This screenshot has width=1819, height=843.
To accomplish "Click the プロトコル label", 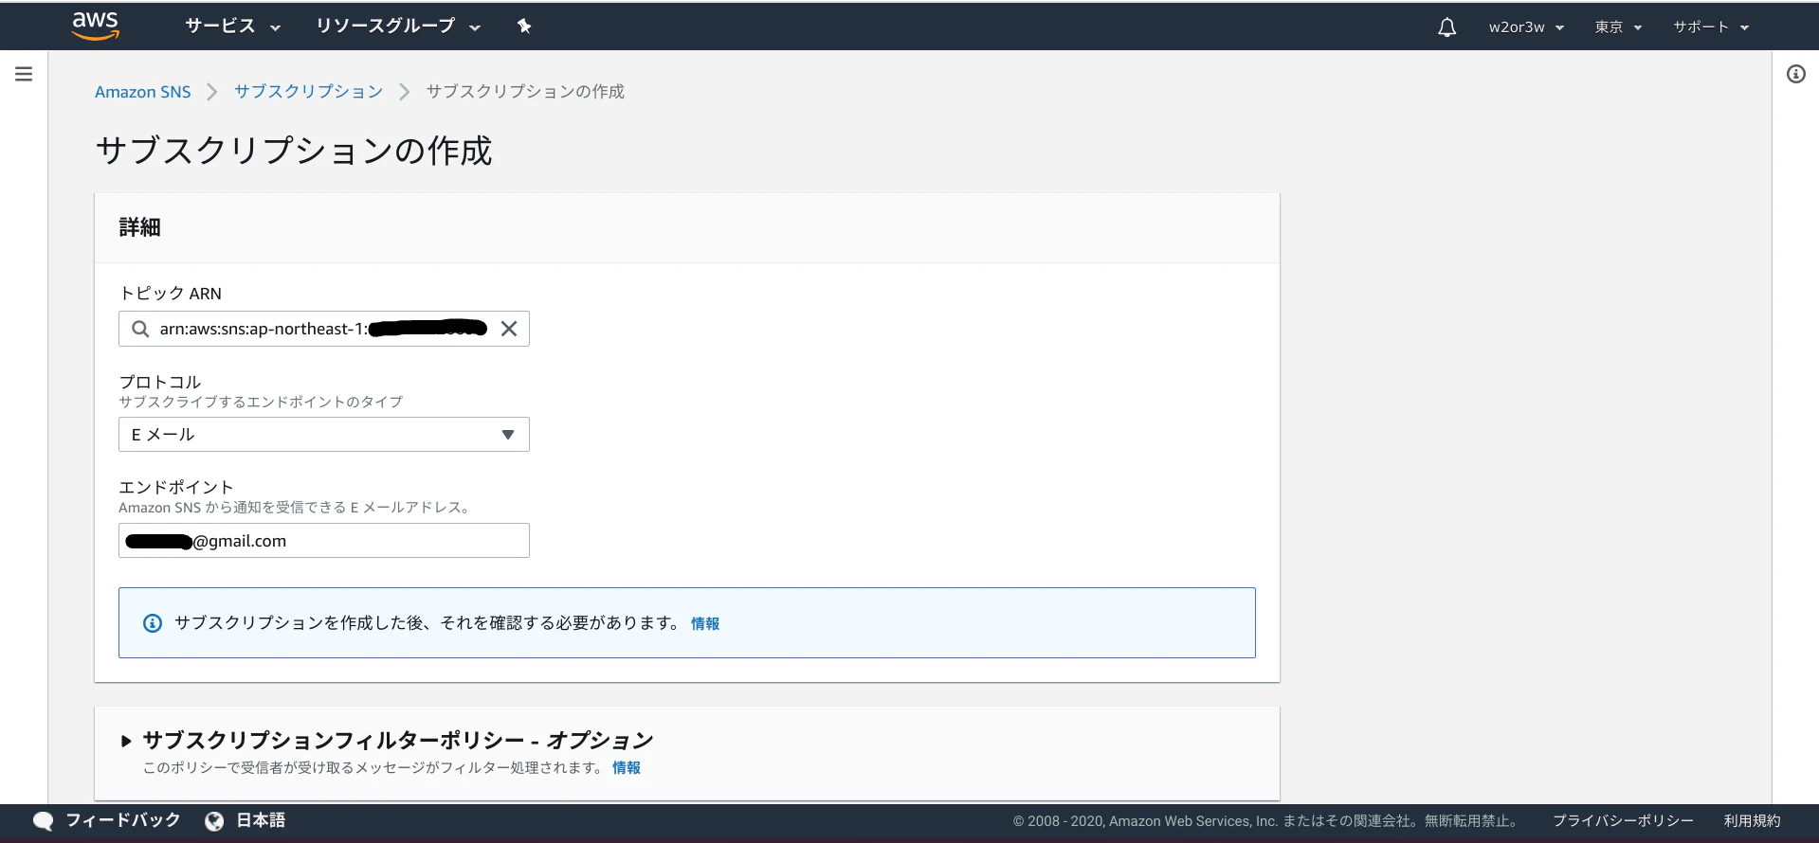I will point(160,382).
